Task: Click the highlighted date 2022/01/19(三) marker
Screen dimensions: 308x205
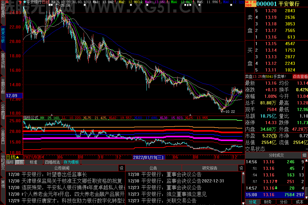Action: pyautogui.click(x=148, y=157)
